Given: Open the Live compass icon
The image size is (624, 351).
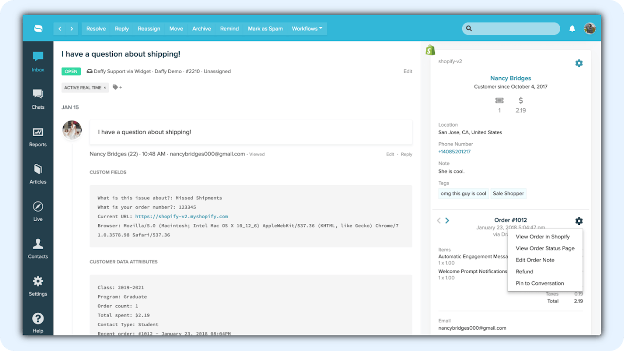Looking at the screenshot, I should pos(38,211).
